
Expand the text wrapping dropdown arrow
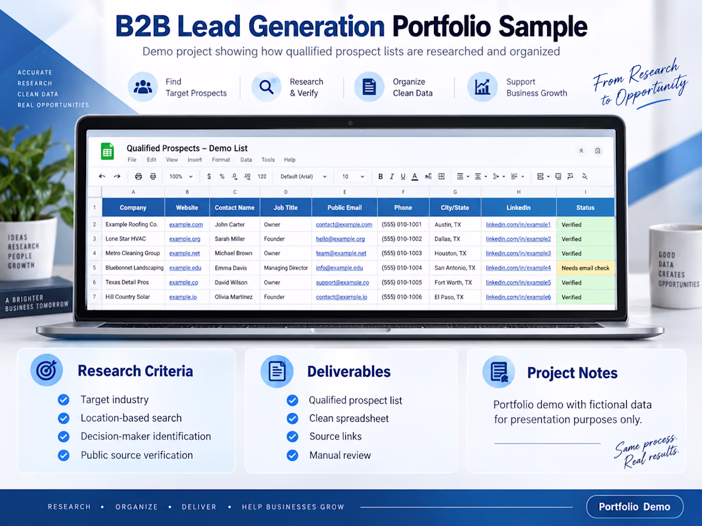click(504, 177)
